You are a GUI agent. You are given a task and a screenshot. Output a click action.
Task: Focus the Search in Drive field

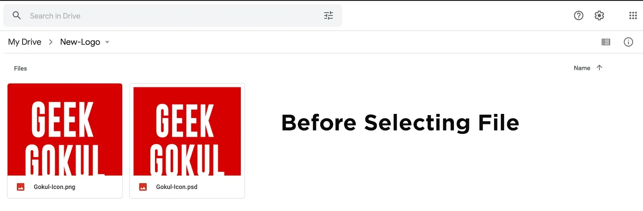tap(173, 16)
